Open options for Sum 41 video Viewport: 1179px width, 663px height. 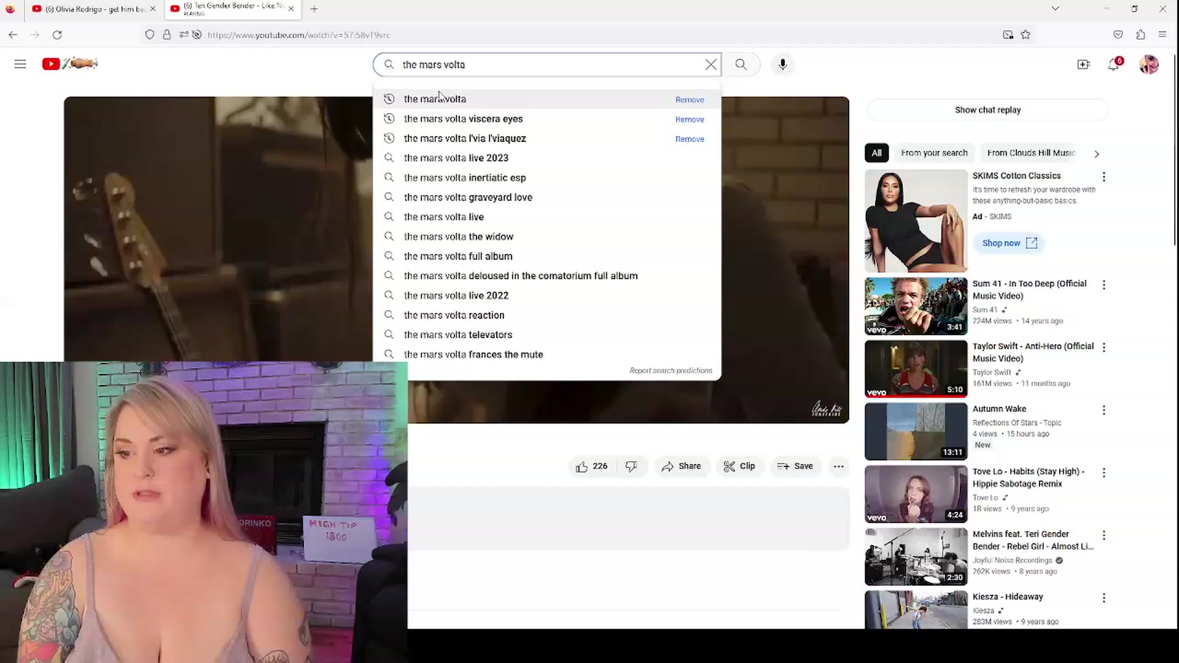[x=1104, y=285]
